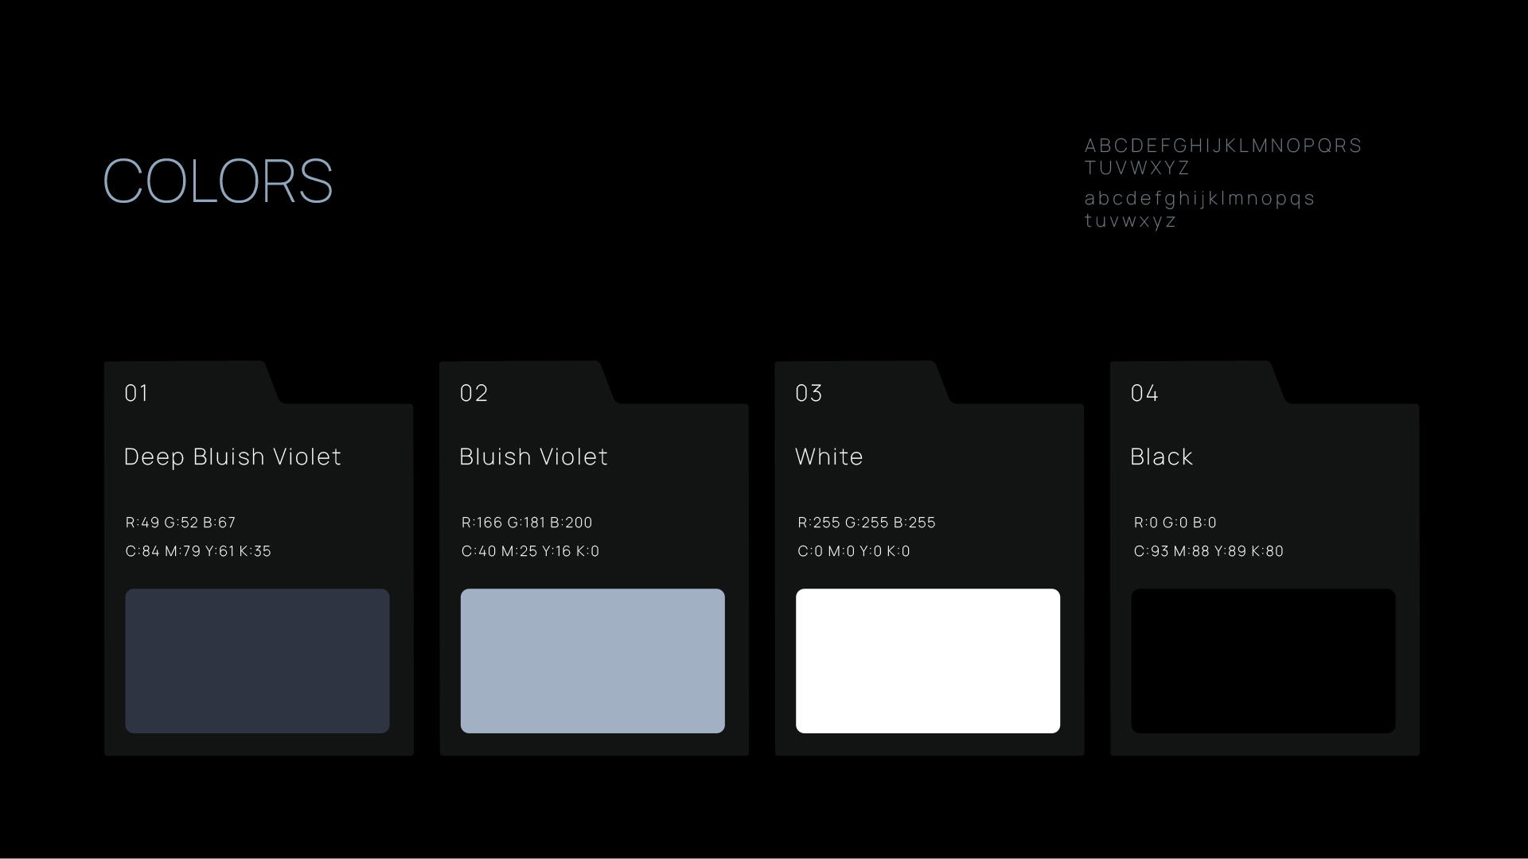Click the "White" color name label
The height and width of the screenshot is (859, 1528).
pos(828,457)
